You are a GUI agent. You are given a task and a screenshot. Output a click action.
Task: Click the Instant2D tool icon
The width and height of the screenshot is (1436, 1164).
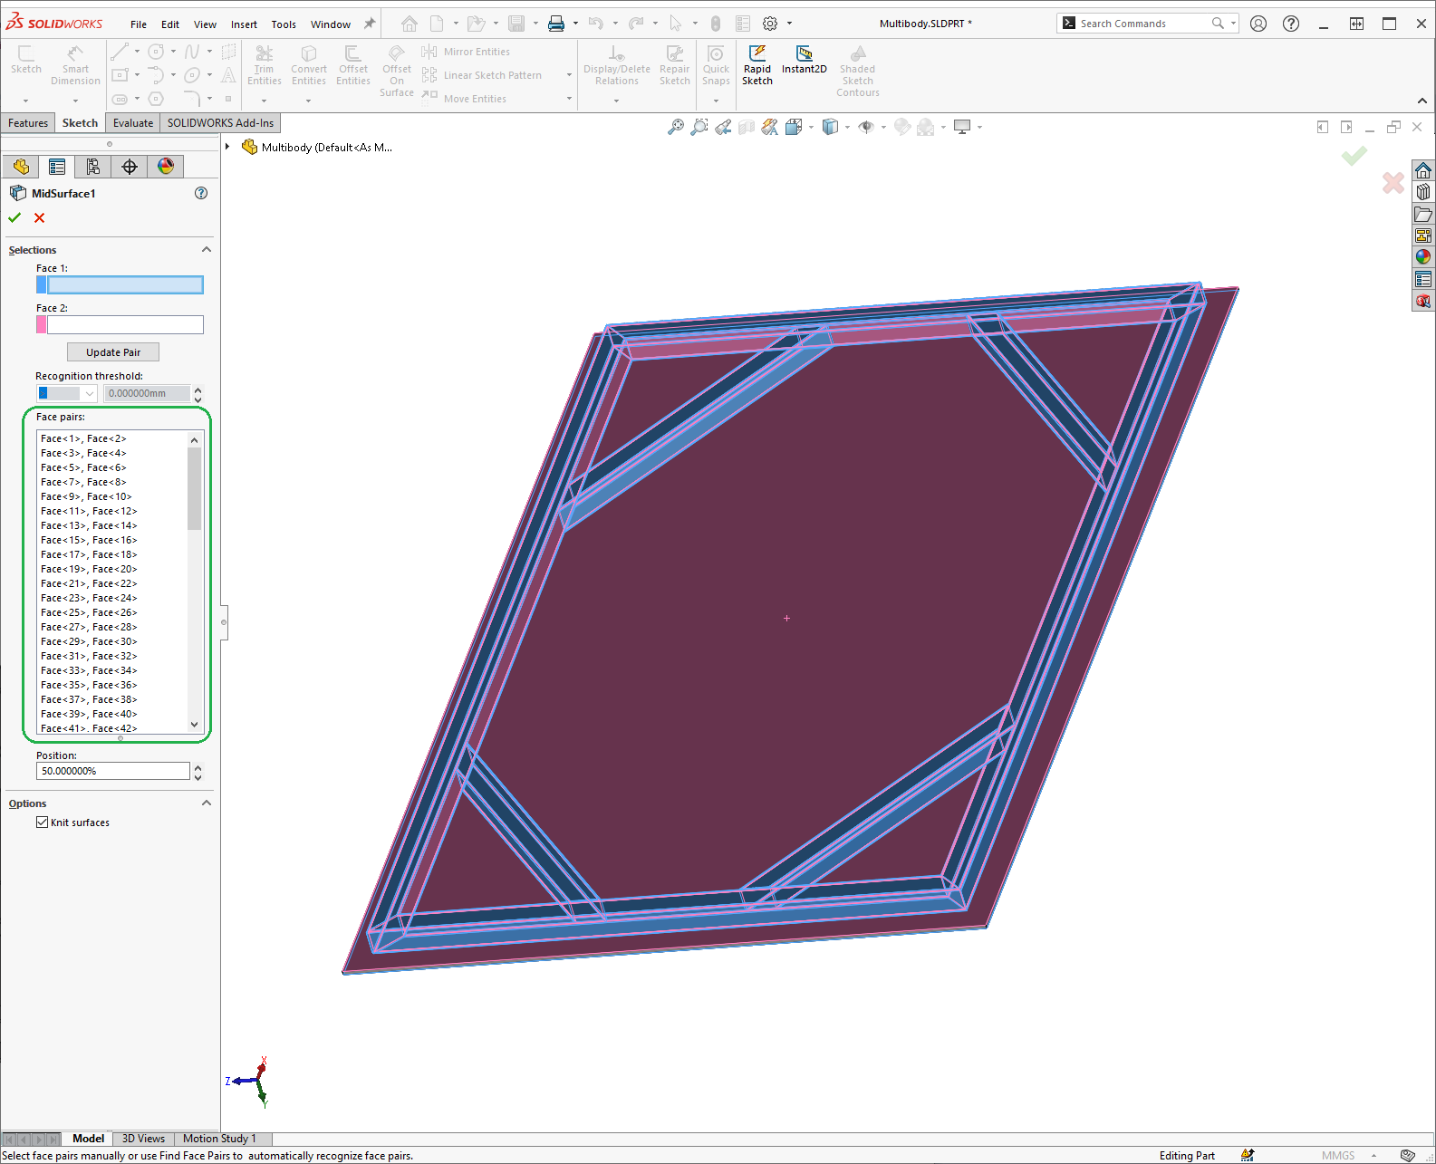pyautogui.click(x=804, y=54)
